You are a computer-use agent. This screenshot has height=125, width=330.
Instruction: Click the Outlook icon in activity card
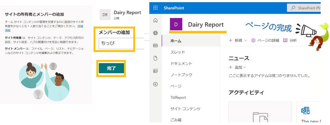pyautogui.click(x=305, y=110)
